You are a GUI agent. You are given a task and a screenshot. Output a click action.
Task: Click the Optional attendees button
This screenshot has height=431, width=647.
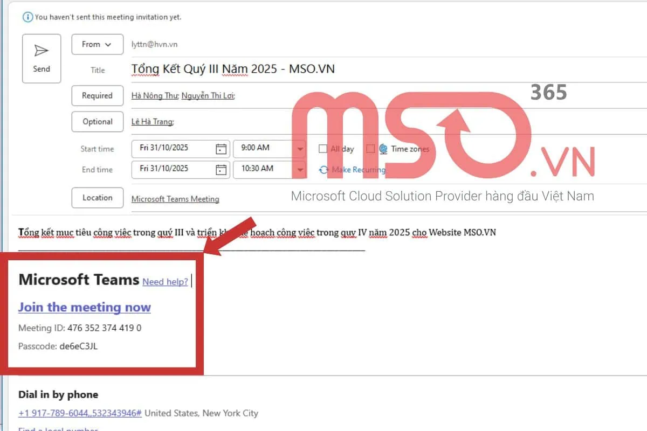click(97, 122)
